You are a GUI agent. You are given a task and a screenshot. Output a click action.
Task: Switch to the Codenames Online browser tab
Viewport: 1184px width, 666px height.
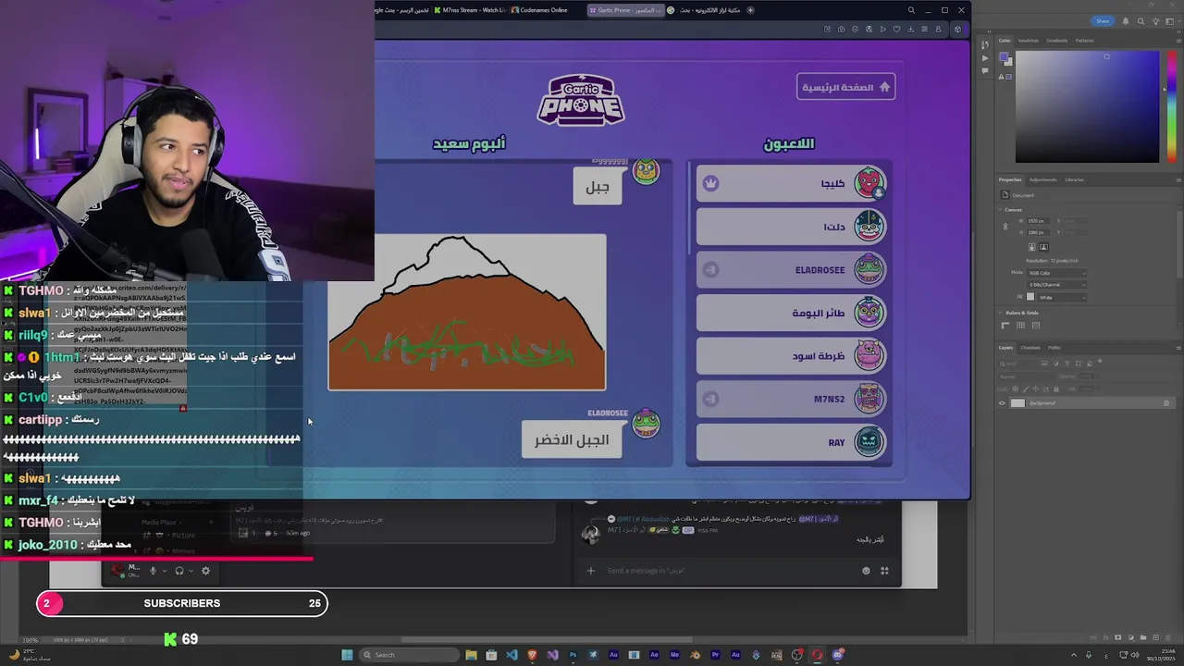(x=545, y=10)
